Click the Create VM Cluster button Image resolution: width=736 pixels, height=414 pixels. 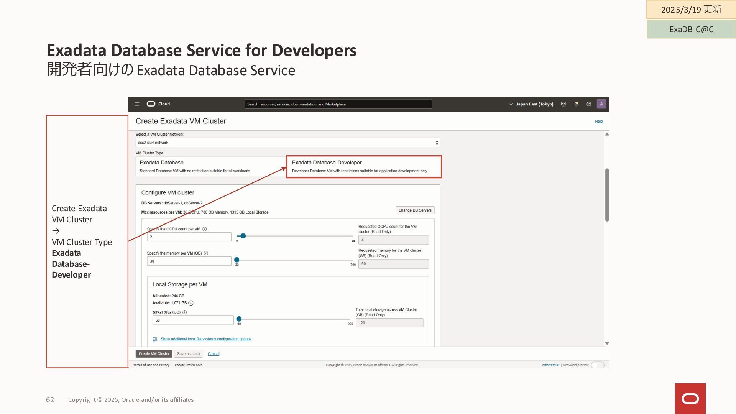click(x=154, y=354)
